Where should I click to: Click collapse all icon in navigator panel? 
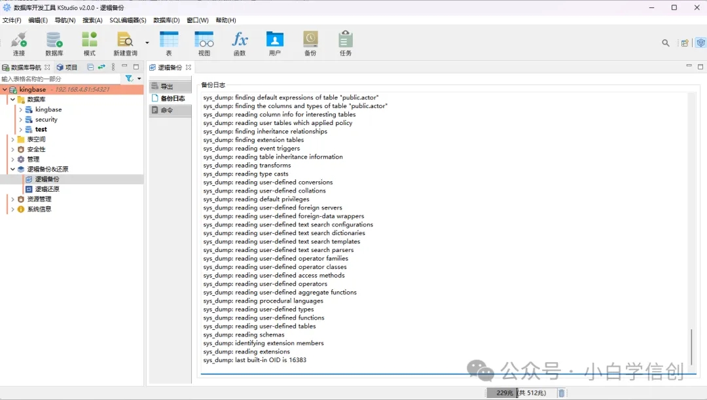click(90, 67)
